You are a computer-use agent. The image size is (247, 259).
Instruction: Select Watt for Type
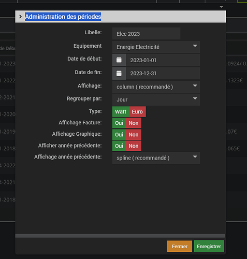pos(121,112)
